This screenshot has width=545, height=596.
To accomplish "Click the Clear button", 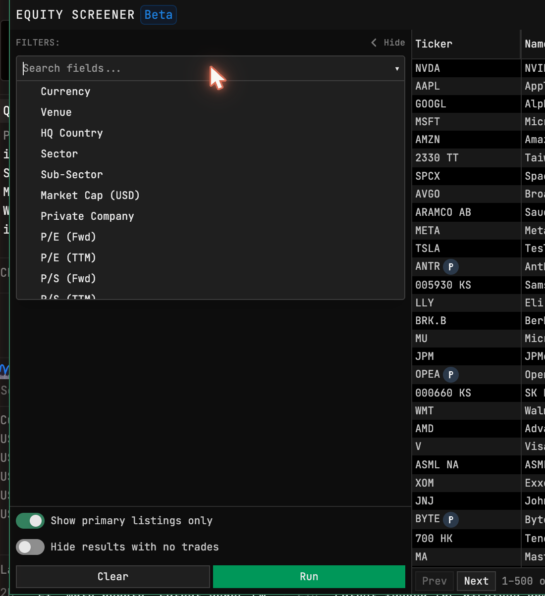I will [x=113, y=577].
